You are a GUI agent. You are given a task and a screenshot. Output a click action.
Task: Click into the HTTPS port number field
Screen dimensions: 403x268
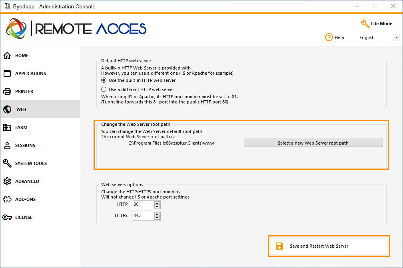point(144,216)
